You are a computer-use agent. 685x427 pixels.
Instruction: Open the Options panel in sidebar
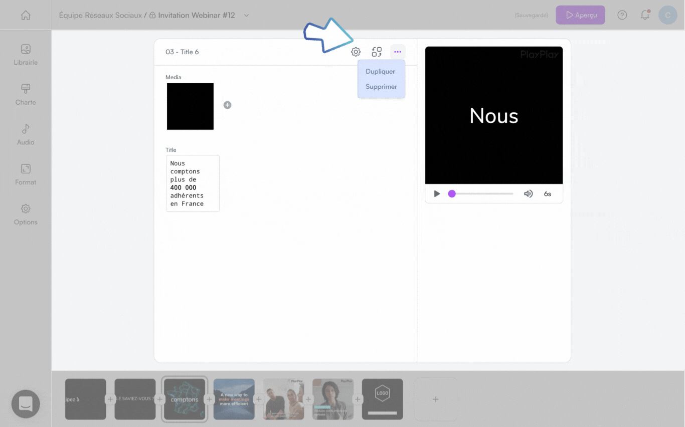pyautogui.click(x=26, y=215)
